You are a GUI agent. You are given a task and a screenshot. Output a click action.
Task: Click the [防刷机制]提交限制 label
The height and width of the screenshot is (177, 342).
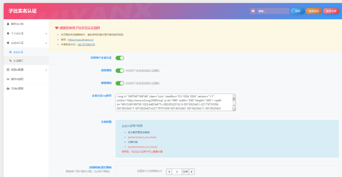100,167
